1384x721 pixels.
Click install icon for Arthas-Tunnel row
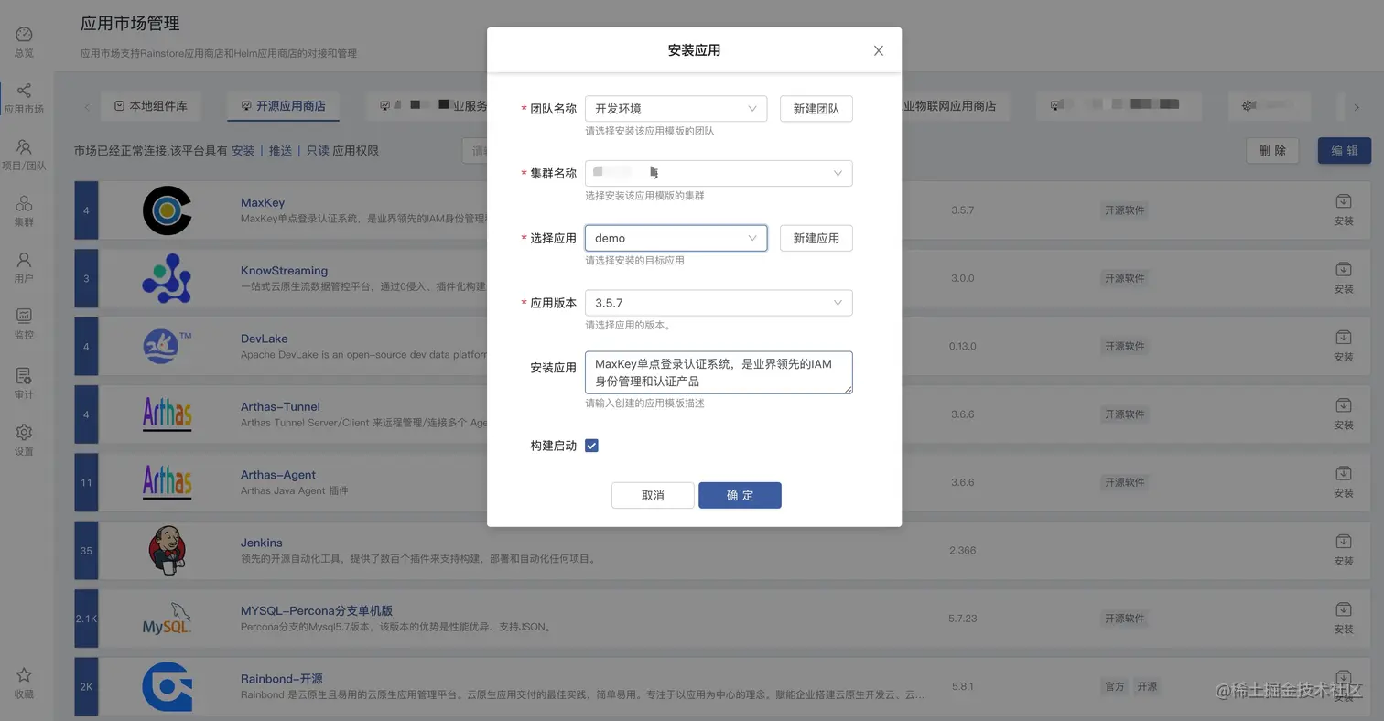(x=1343, y=405)
